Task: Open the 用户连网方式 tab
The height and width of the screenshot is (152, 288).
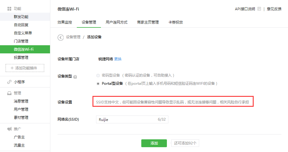Action: [117, 22]
